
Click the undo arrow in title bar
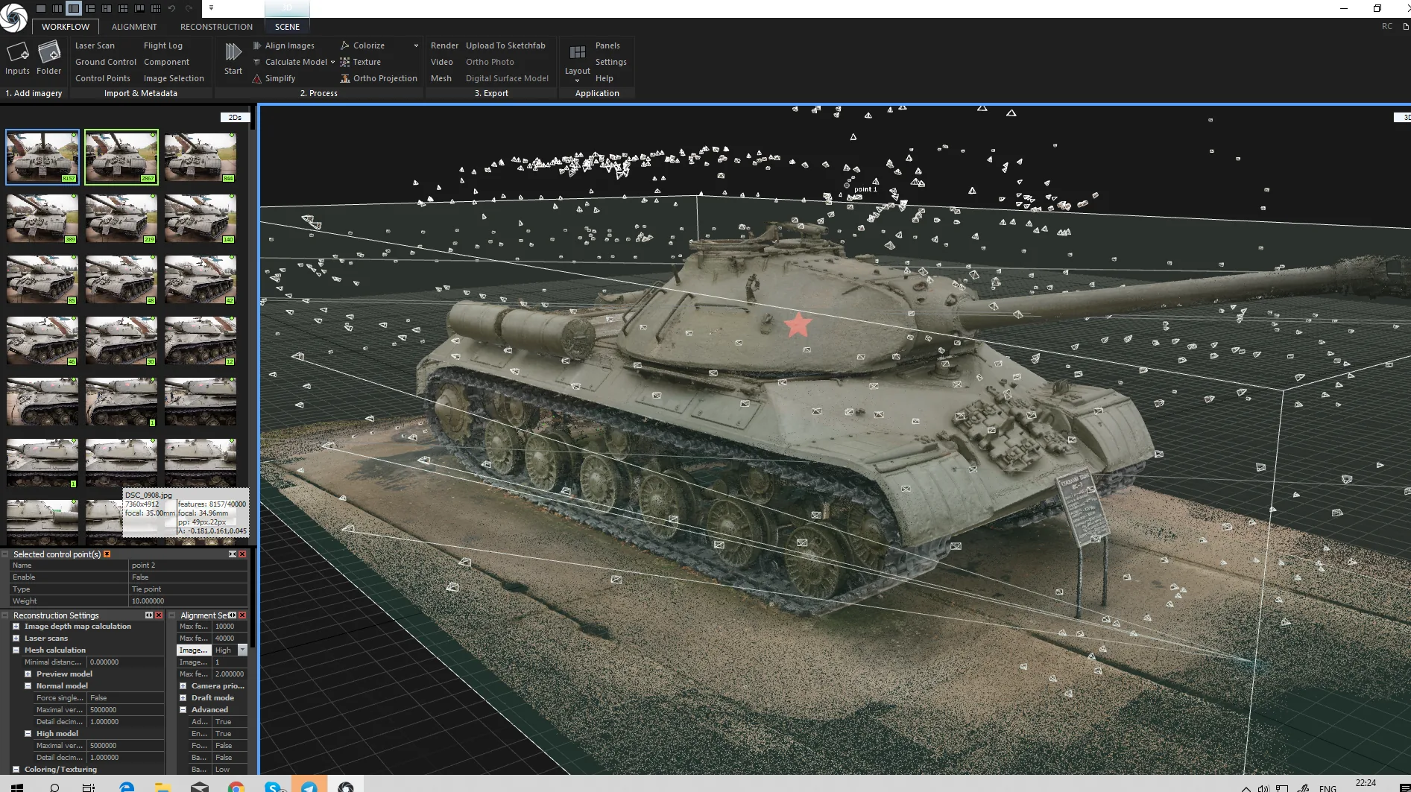tap(172, 8)
